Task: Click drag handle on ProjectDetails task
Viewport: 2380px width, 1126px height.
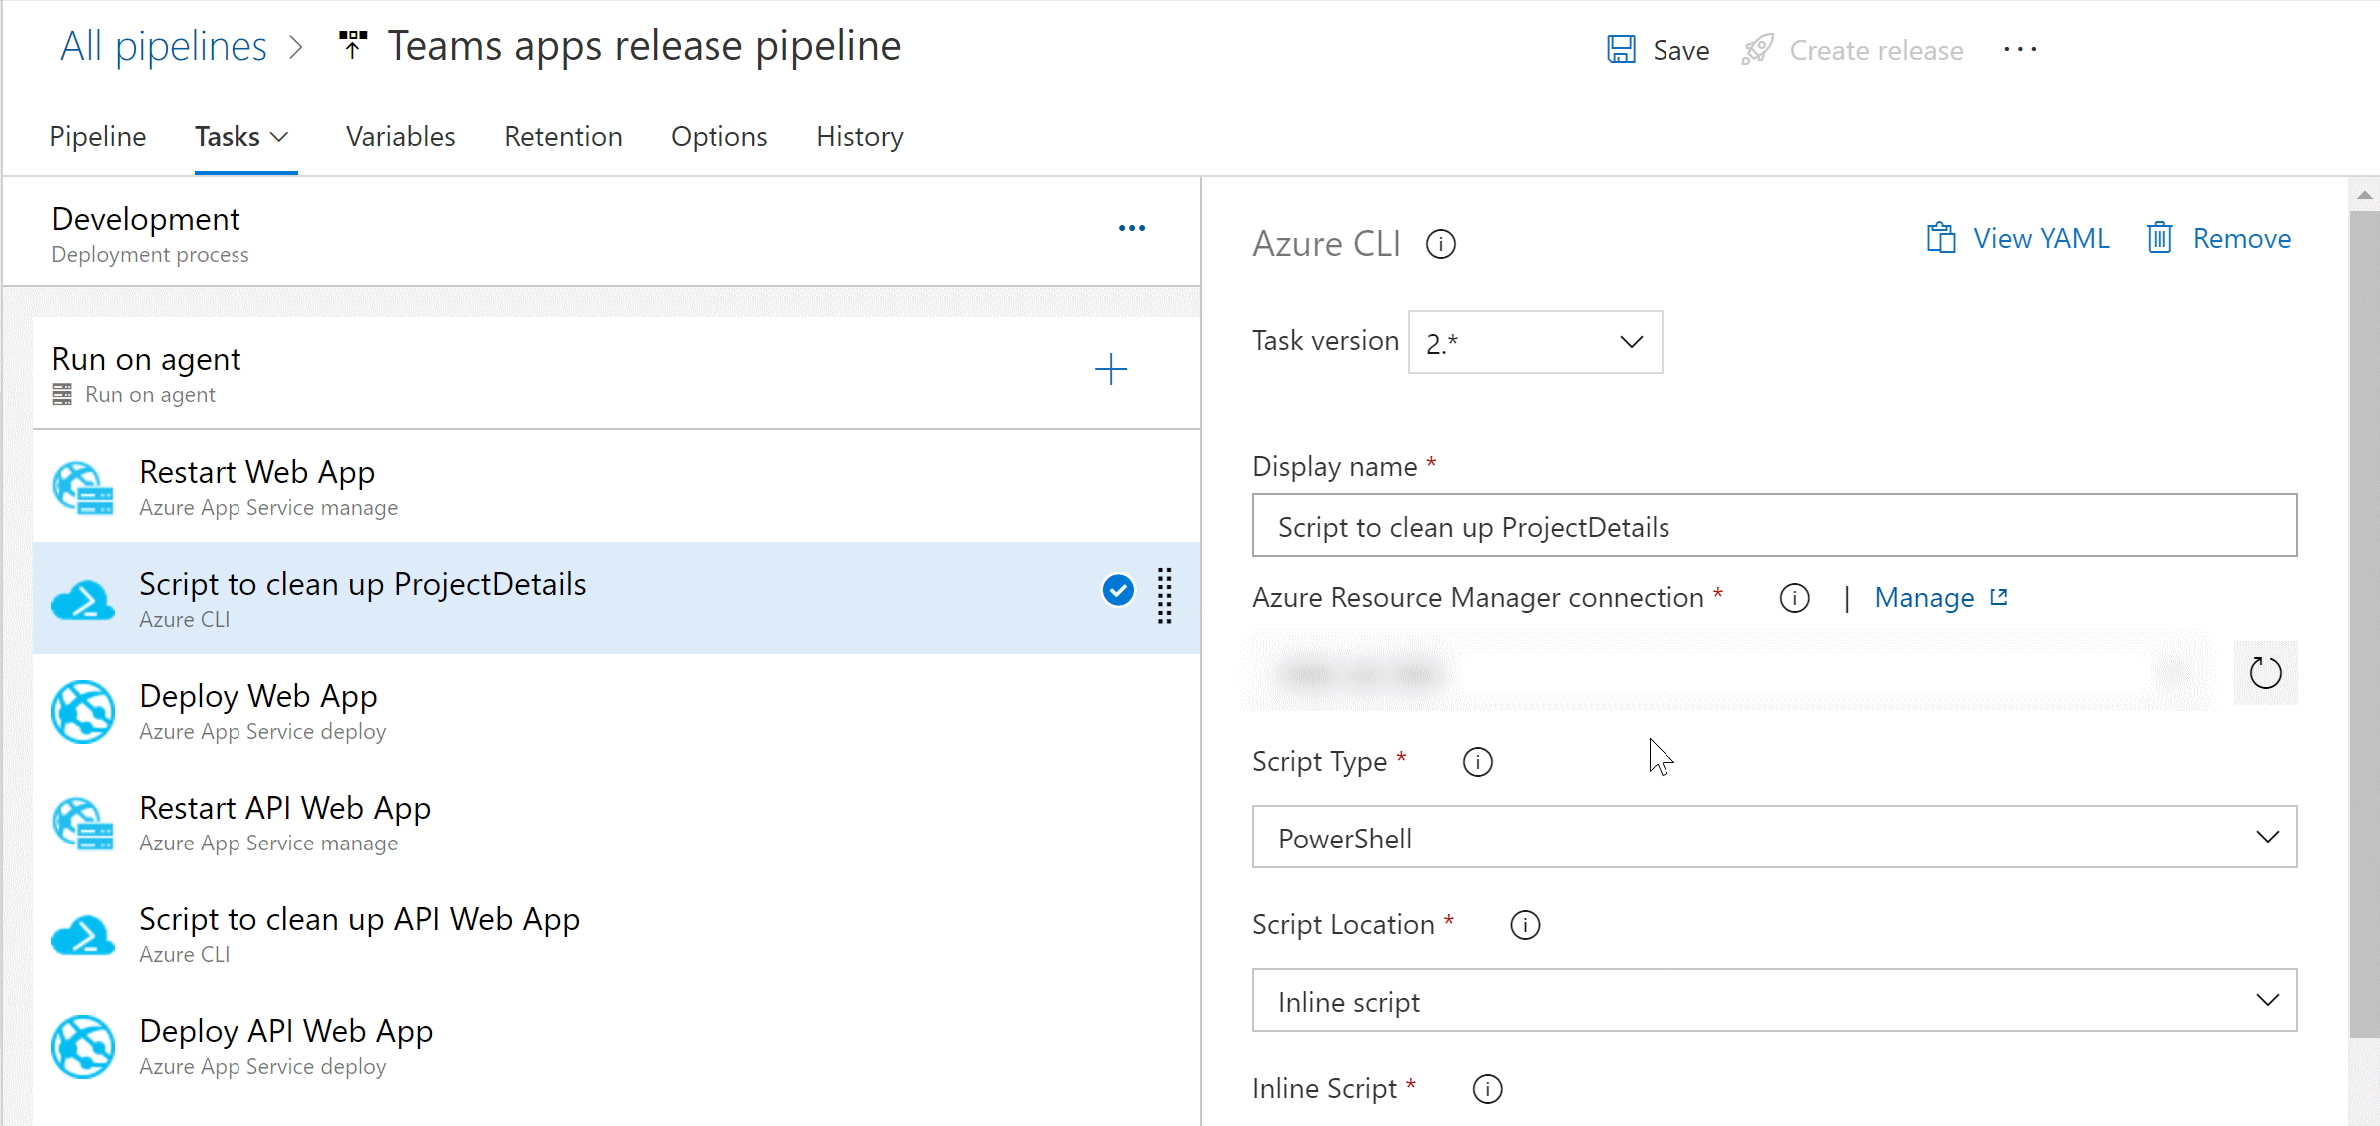Action: pyautogui.click(x=1164, y=596)
